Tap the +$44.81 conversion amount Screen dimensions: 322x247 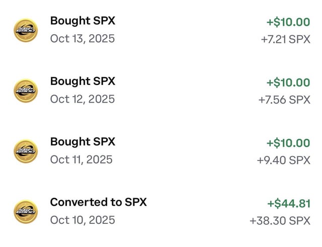coord(288,203)
